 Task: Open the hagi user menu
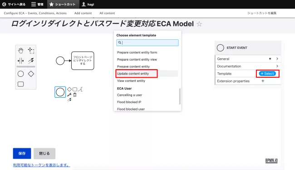[88, 5]
